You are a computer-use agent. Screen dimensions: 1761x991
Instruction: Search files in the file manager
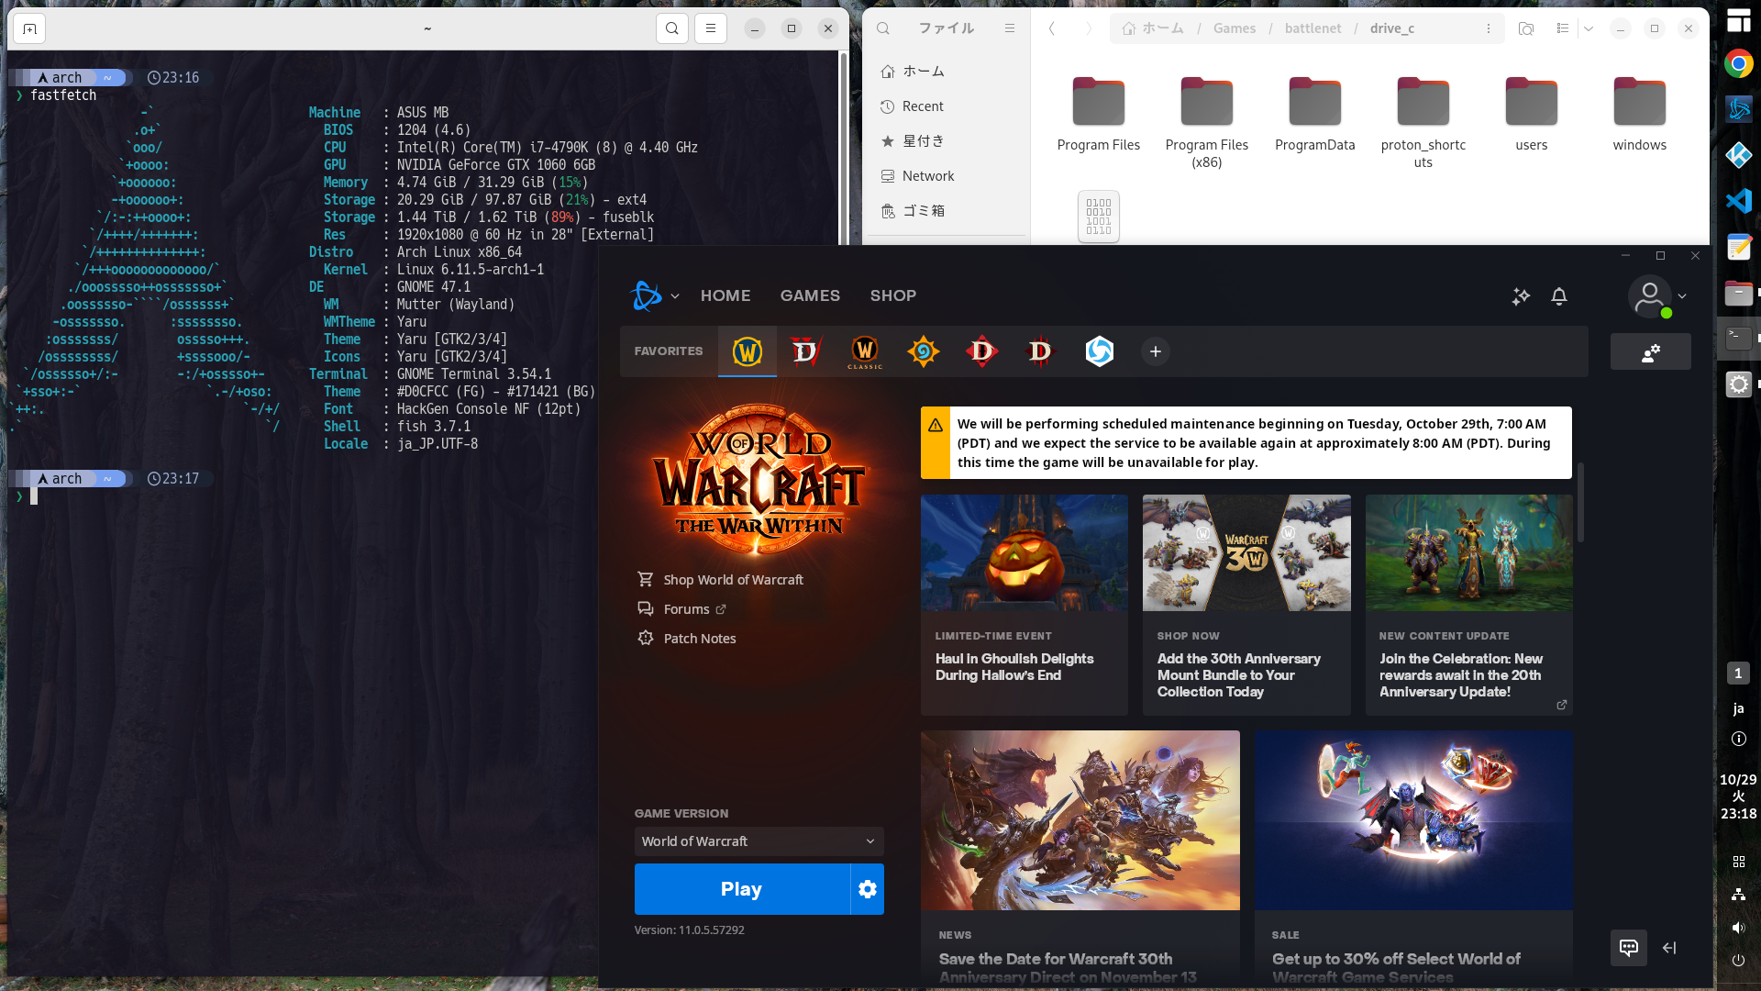tap(883, 28)
